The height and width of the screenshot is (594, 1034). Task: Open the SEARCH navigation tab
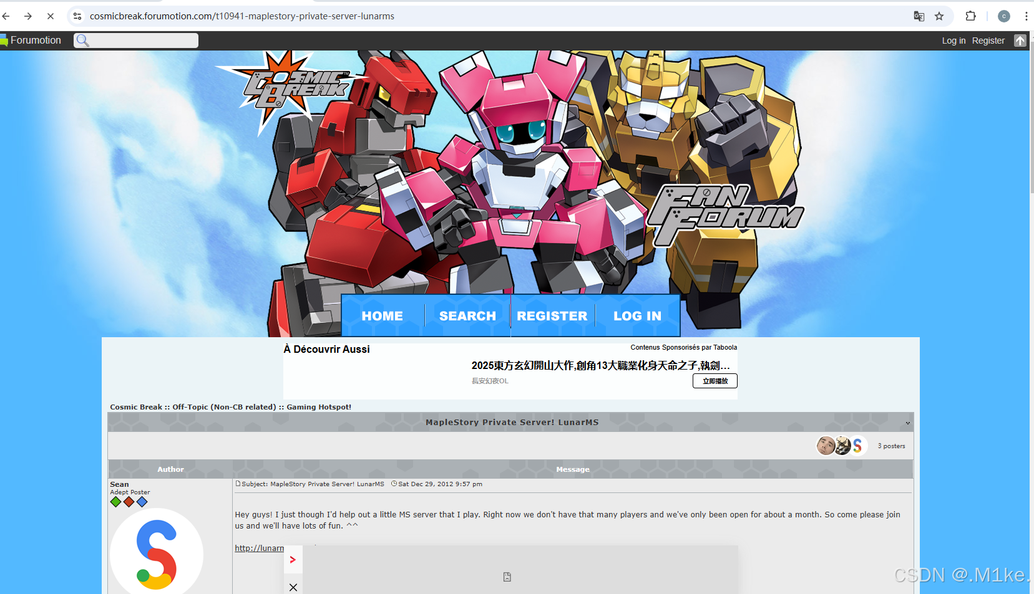click(x=467, y=316)
